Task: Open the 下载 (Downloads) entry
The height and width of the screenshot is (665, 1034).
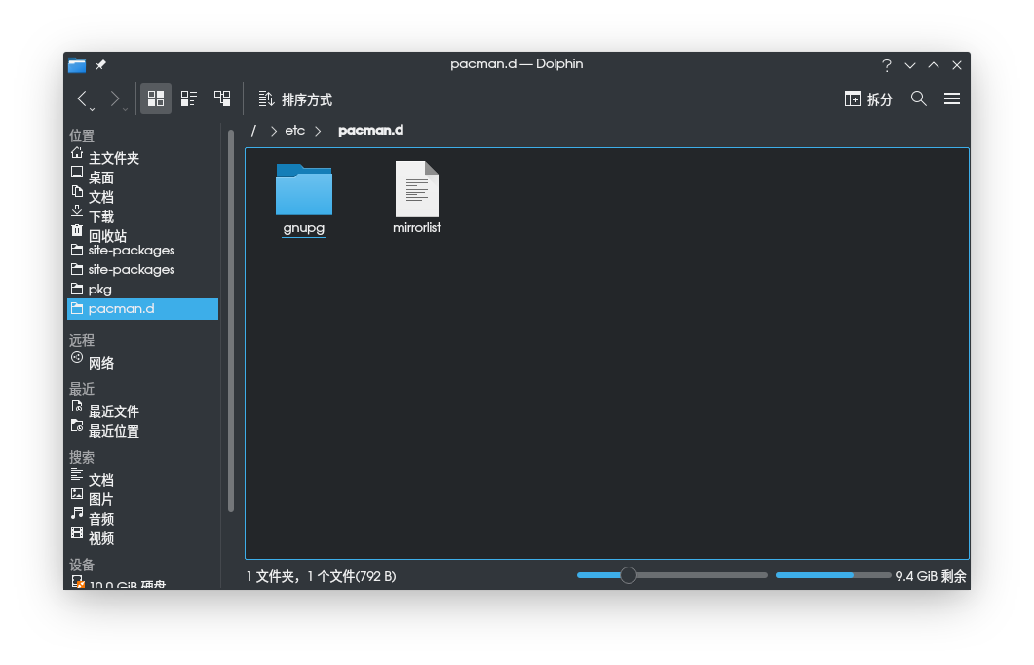Action: click(100, 215)
